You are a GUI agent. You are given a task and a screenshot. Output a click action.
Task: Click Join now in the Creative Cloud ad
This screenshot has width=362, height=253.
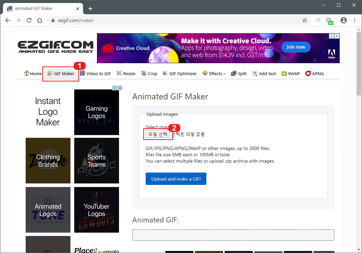(295, 47)
